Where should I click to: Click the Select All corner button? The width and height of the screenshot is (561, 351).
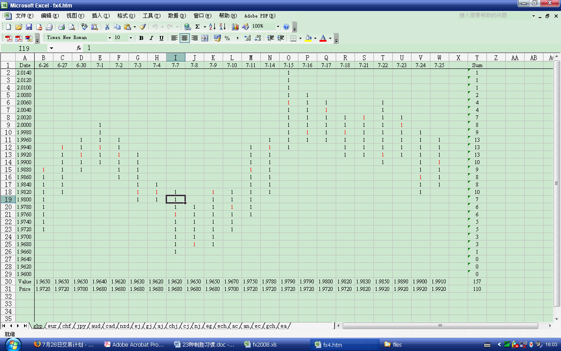pos(8,57)
